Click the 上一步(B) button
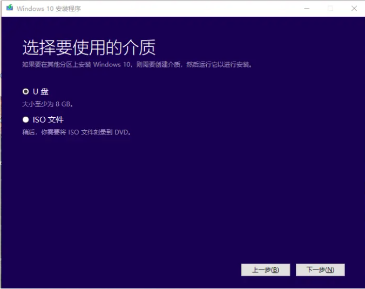The width and height of the screenshot is (365, 289). [265, 270]
